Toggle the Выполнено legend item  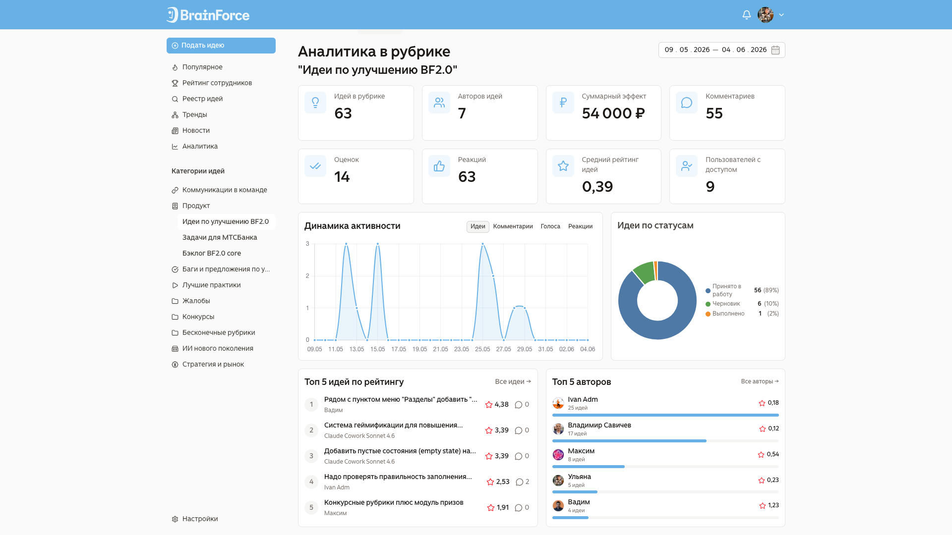(x=725, y=314)
